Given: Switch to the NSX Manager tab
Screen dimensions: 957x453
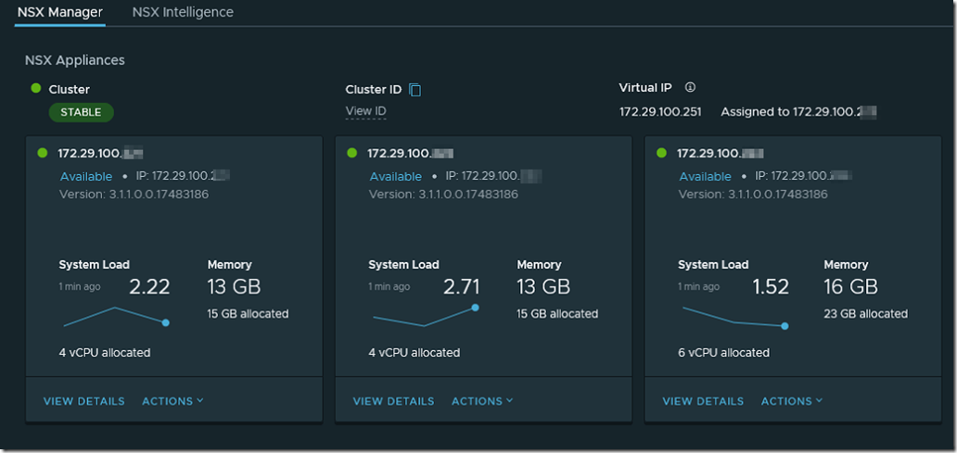Looking at the screenshot, I should point(59,12).
